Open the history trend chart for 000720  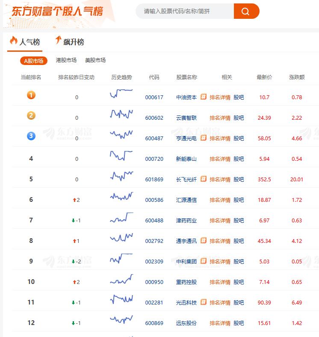coord(121,155)
